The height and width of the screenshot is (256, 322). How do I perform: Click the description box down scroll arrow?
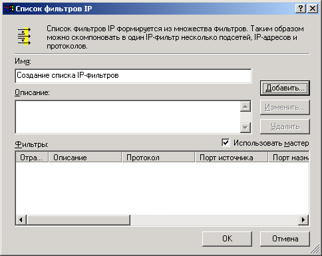point(245,128)
